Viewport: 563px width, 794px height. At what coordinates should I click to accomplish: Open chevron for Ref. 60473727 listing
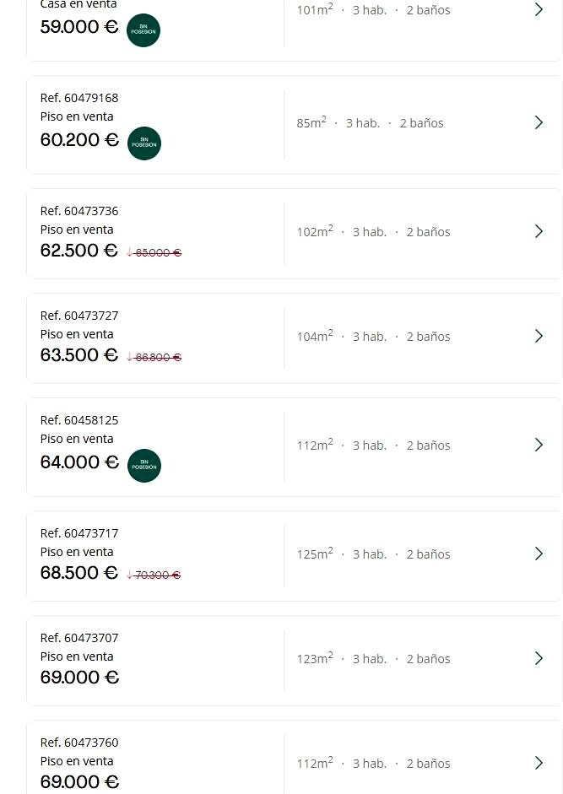[x=539, y=337]
